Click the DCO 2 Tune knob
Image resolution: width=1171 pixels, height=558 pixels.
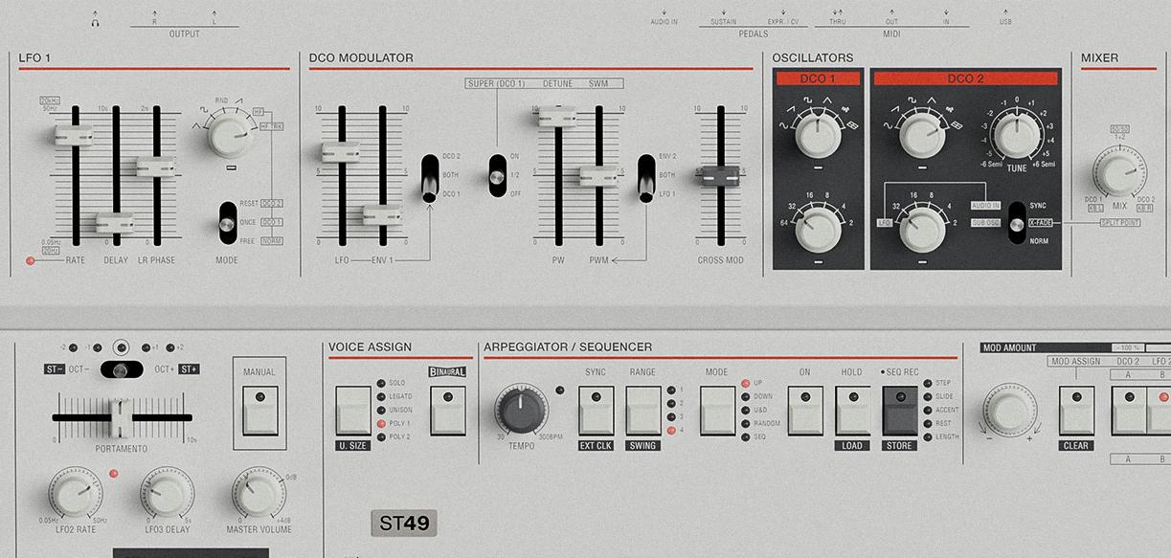(x=1017, y=135)
